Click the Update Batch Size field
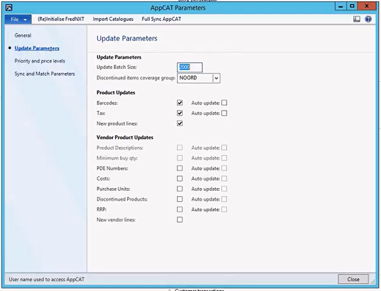Viewport: 381px width, 291px height. pos(189,67)
